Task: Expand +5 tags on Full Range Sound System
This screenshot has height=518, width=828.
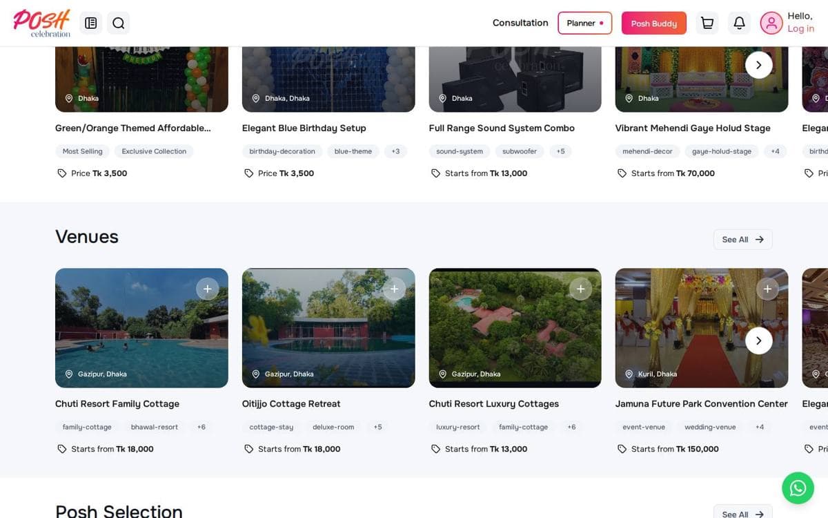Action: pyautogui.click(x=560, y=151)
